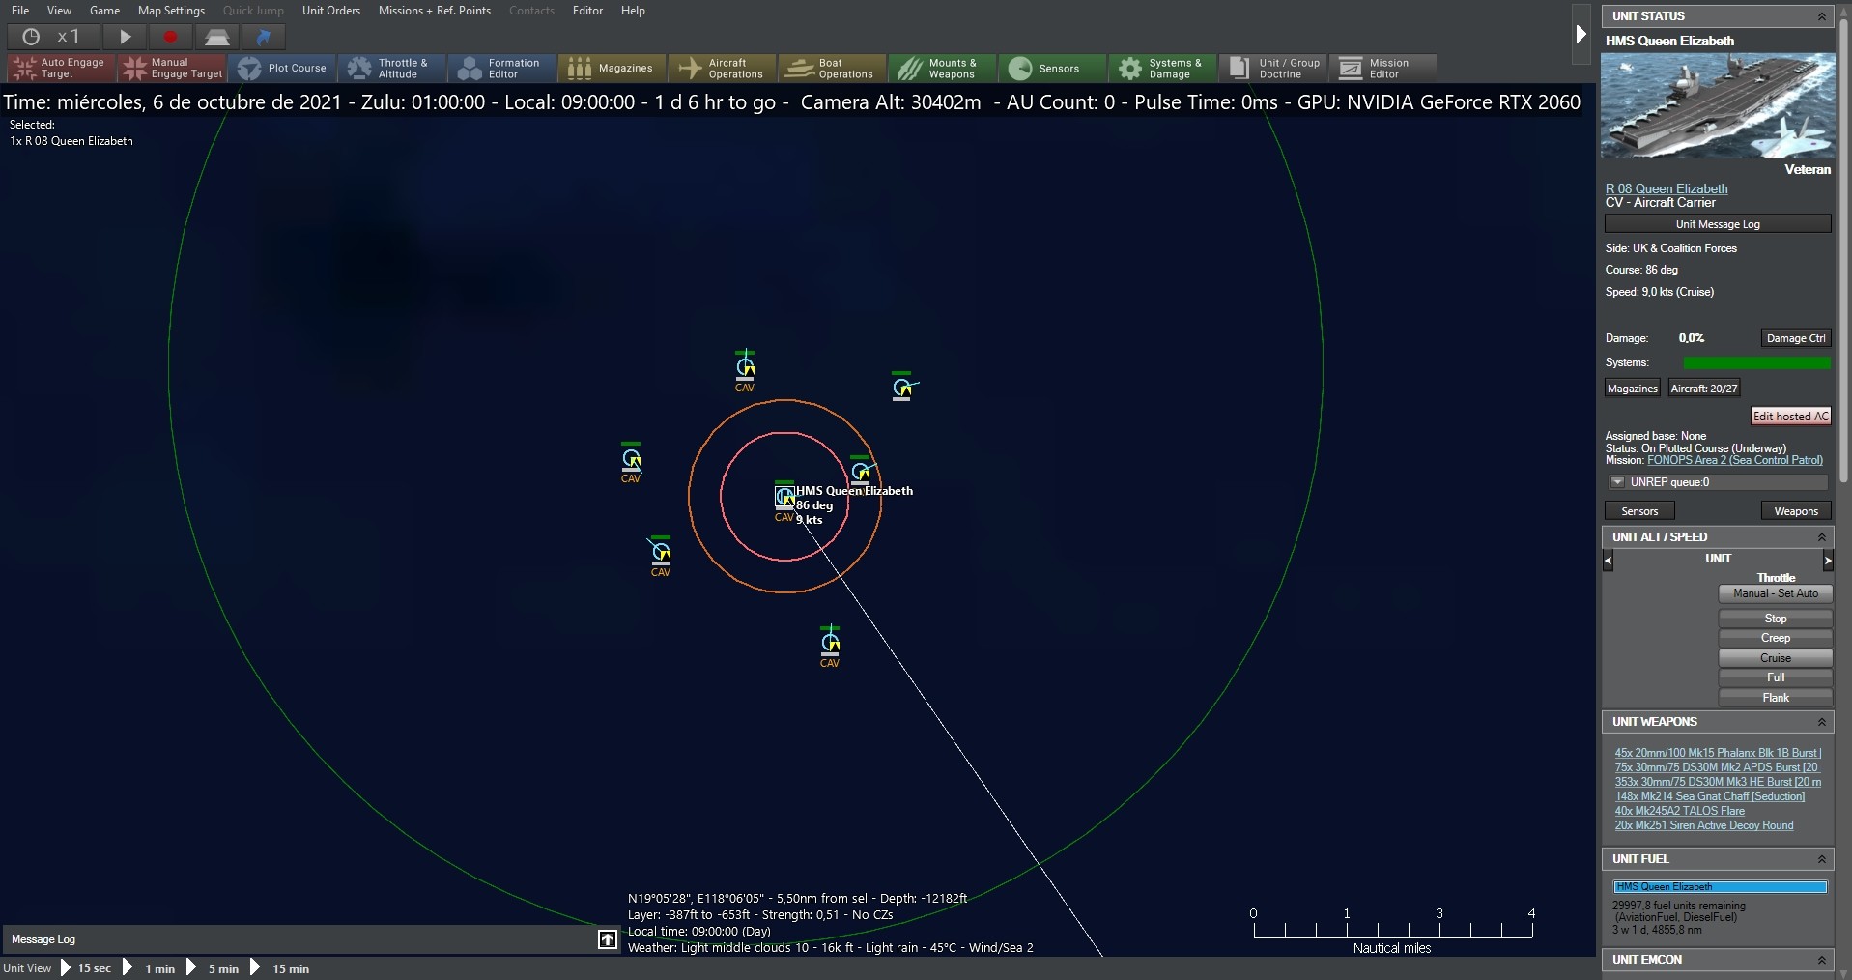Open the Unit Orders menu
1852x980 pixels.
330,11
